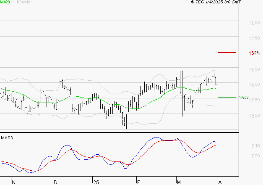Screen dimensions: 263x185
Task: Click the 1550 price axis label
Action: 254,100
